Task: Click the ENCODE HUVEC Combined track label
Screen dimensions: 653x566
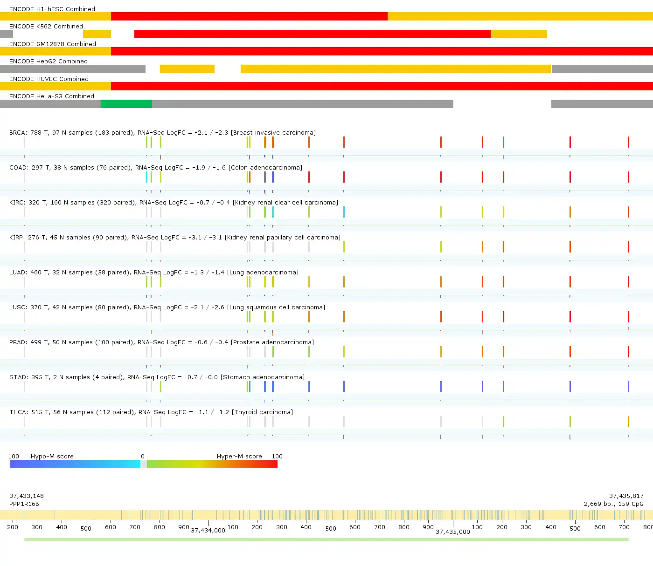Action: 49,79
